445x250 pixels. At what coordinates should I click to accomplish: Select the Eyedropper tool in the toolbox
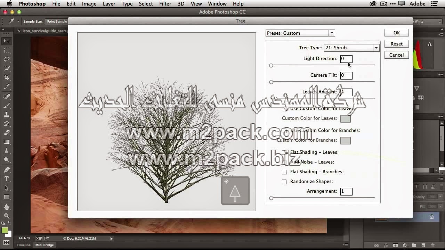[7, 87]
